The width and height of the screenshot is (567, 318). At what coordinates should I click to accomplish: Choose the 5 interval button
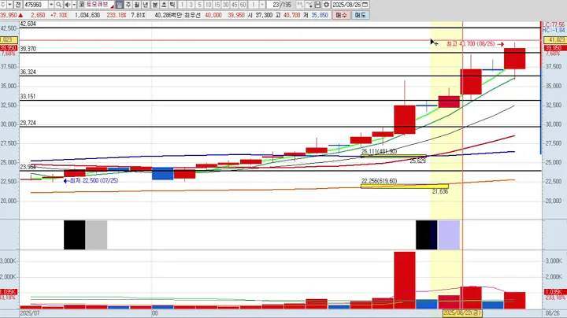tap(199, 5)
